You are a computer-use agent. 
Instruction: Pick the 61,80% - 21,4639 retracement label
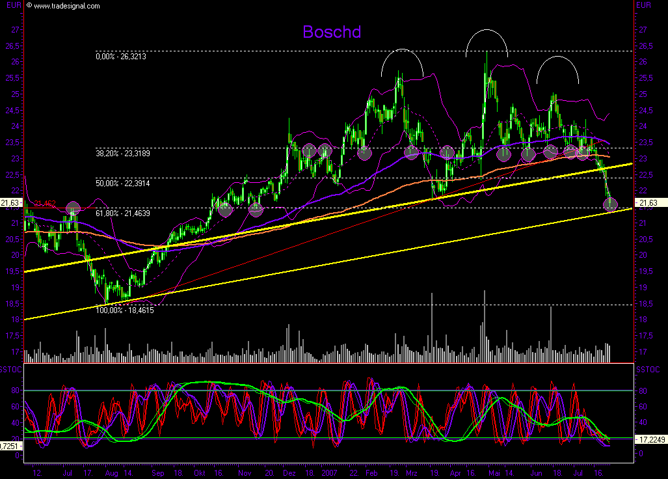pyautogui.click(x=121, y=213)
